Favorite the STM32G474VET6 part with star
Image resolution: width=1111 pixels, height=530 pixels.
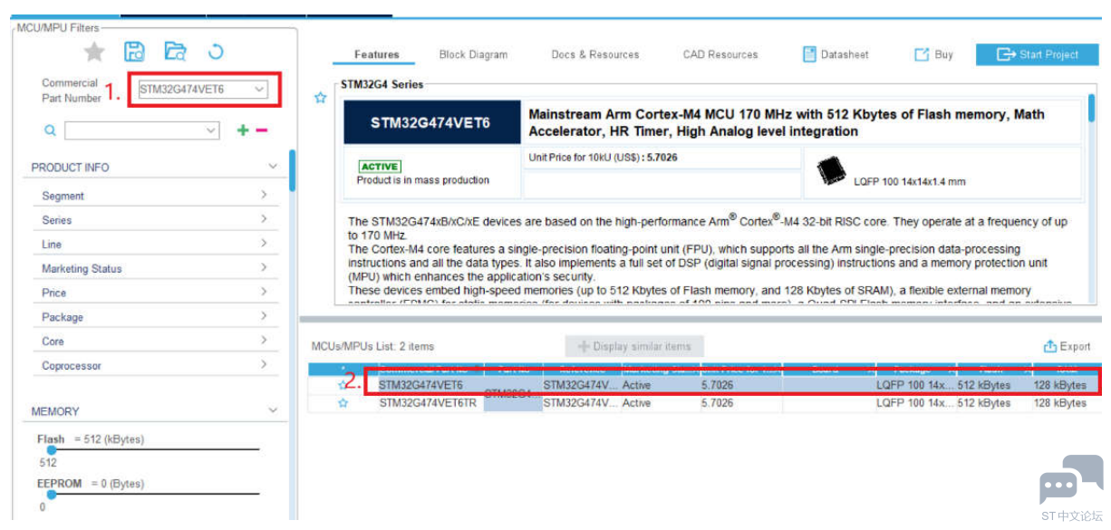point(320,98)
